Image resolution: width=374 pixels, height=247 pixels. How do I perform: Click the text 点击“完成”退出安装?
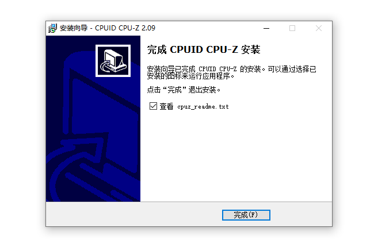pos(184,90)
